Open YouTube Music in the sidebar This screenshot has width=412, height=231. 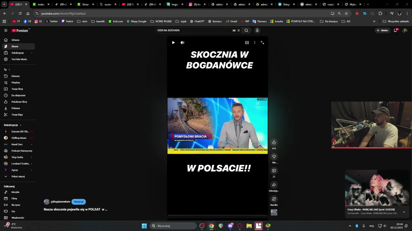(18, 59)
